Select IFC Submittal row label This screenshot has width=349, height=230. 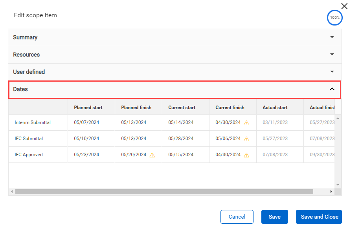coord(29,139)
